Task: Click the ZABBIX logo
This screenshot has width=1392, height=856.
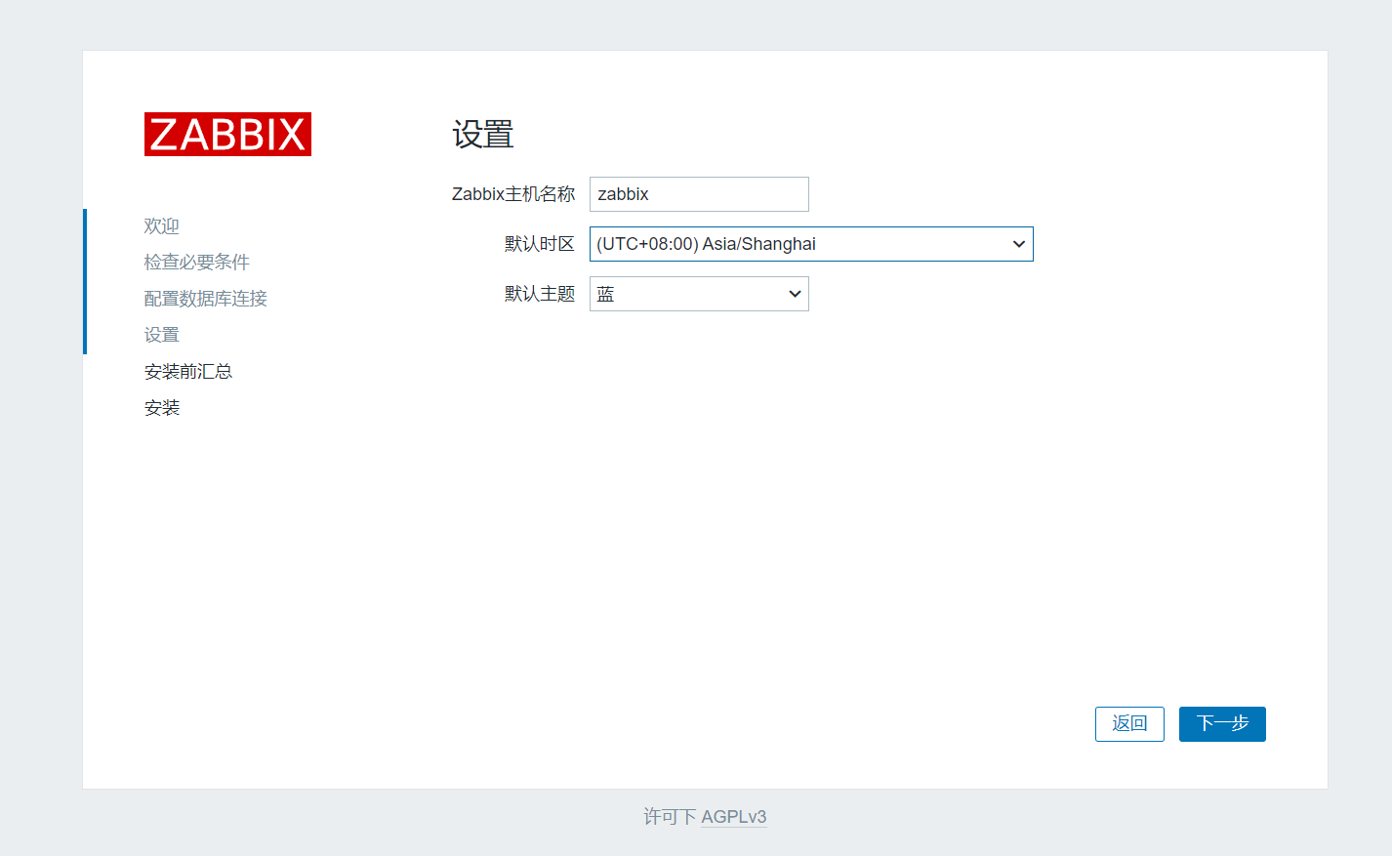Action: click(x=227, y=134)
